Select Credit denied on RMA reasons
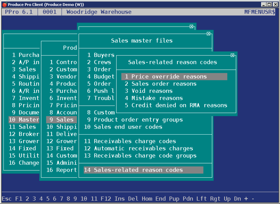 pyautogui.click(x=176, y=105)
